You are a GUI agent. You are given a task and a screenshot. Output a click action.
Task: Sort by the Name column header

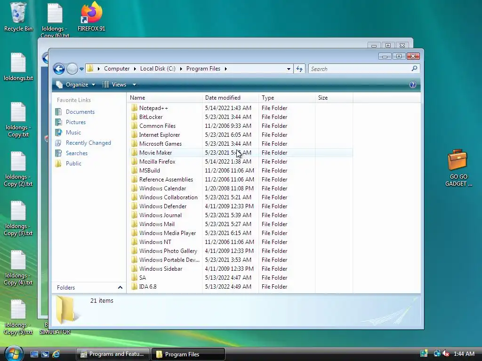164,98
